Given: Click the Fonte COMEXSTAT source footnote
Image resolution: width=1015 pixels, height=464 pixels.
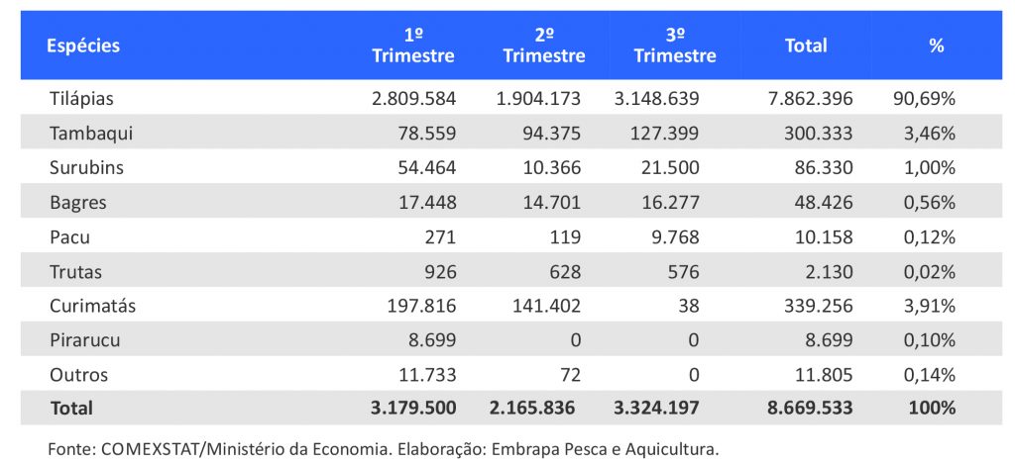Looking at the screenshot, I should coord(383,448).
